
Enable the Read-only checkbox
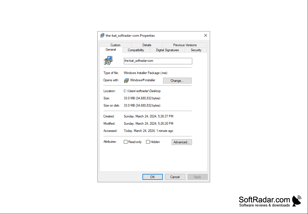pyautogui.click(x=125, y=142)
